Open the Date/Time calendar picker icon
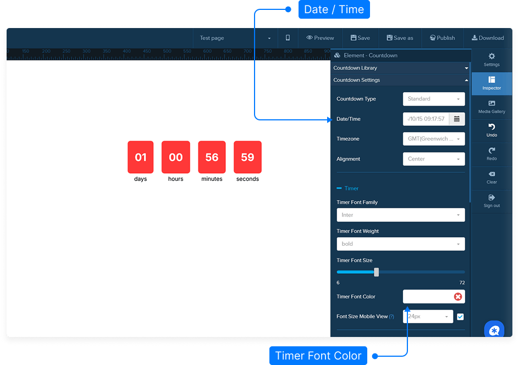 457,119
